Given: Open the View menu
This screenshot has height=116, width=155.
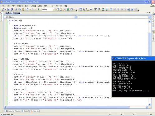Looking at the screenshot, I should coord(13,6).
